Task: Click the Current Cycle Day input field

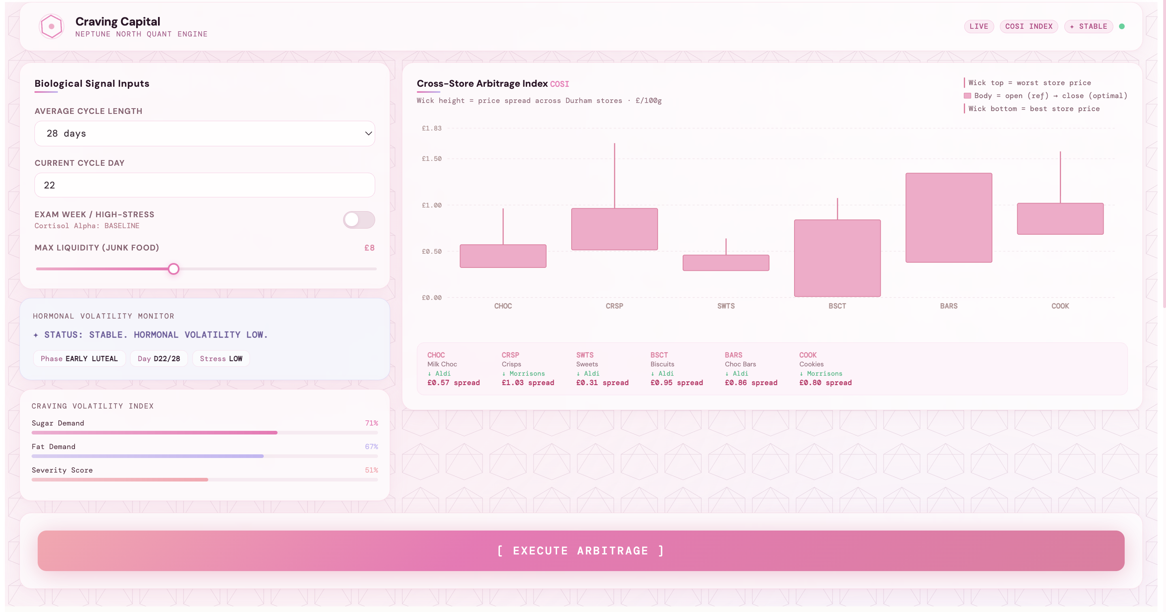Action: [205, 185]
